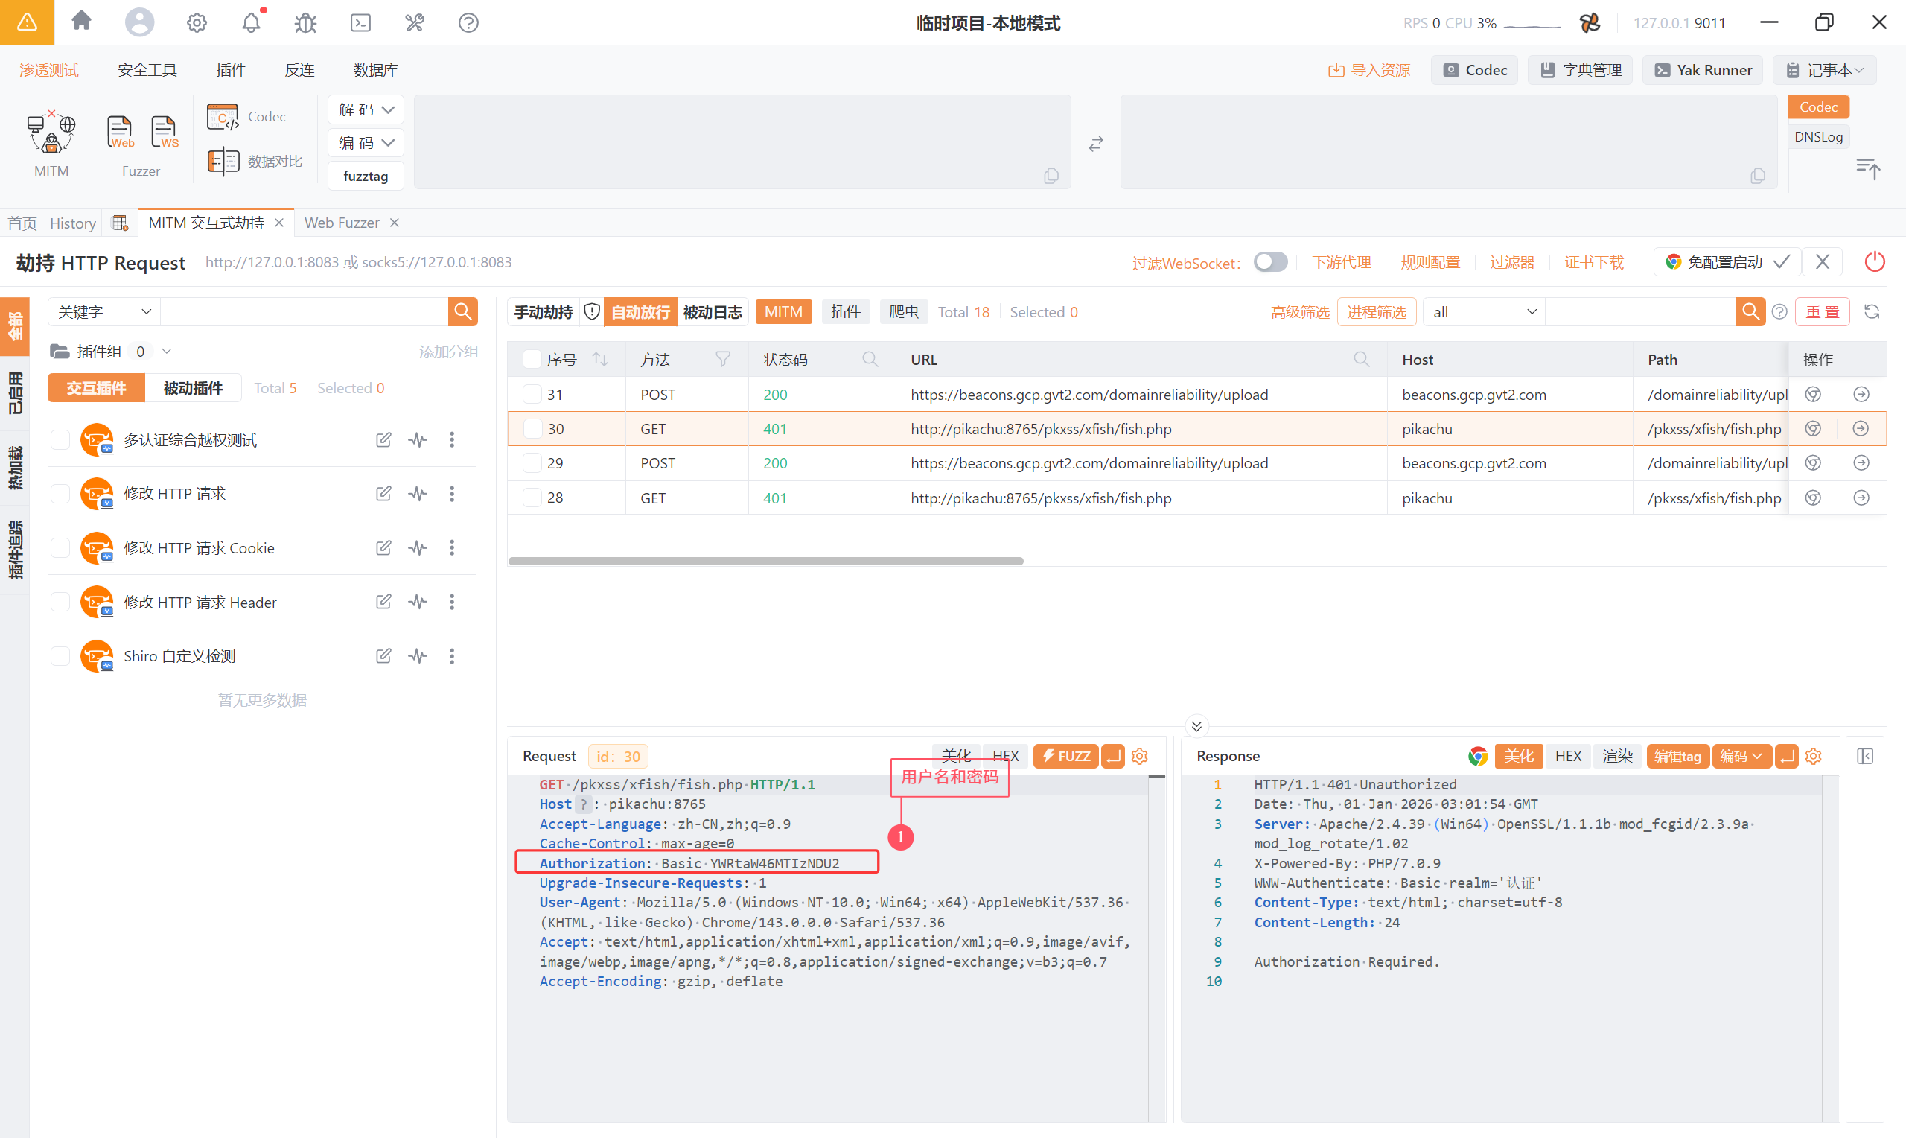Check the checkbox for row 30

[x=532, y=429]
